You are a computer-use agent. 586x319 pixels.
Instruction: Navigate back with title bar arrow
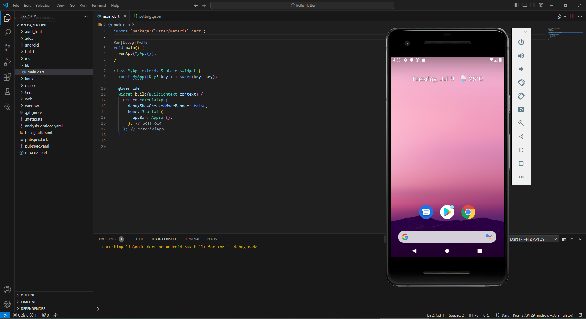coord(196,5)
